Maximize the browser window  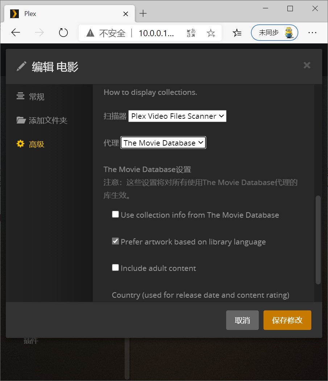tap(290, 8)
